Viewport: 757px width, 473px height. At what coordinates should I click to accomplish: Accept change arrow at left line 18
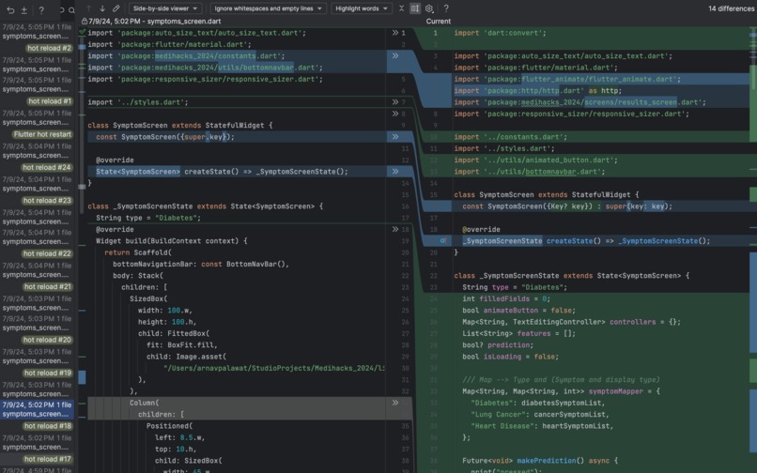click(x=394, y=229)
